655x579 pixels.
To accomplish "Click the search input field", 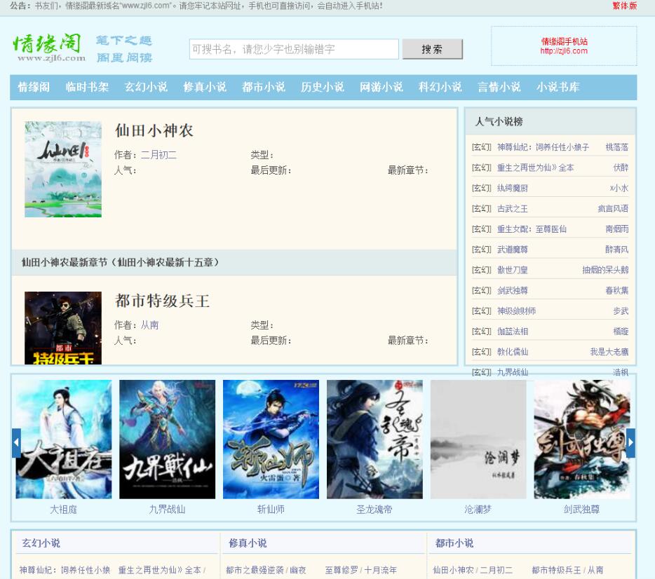I will (x=294, y=49).
